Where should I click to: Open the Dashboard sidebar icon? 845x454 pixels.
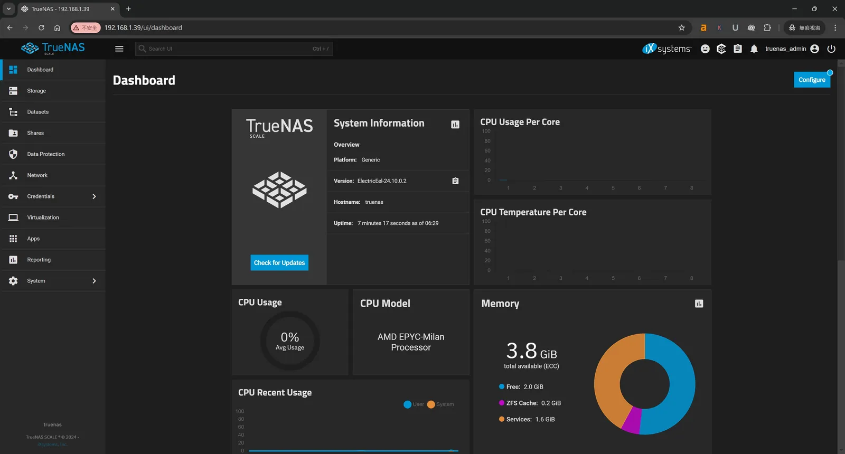[13, 70]
